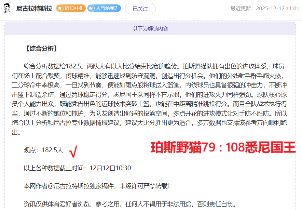This screenshot has width=302, height=210.
Task: Click the red score text 珀斯野猫79：108悉尼国王
Action: (x=223, y=147)
